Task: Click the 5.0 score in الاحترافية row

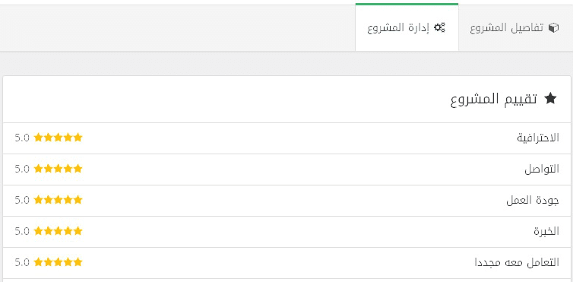Action: click(x=22, y=138)
